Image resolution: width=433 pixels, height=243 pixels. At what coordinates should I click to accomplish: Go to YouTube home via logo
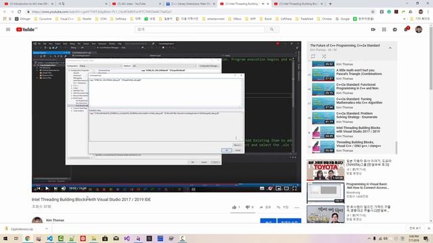click(x=26, y=30)
